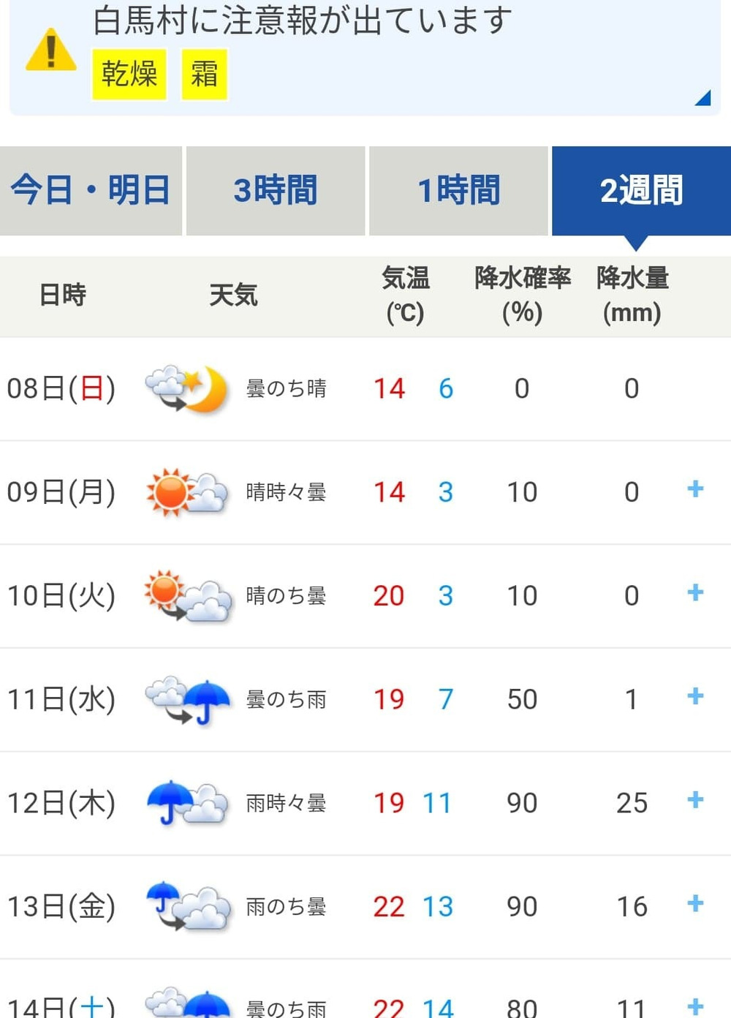Screen dimensions: 731x1018
Task: Expand the advisory banner with blue corner arrow
Action: 702,98
